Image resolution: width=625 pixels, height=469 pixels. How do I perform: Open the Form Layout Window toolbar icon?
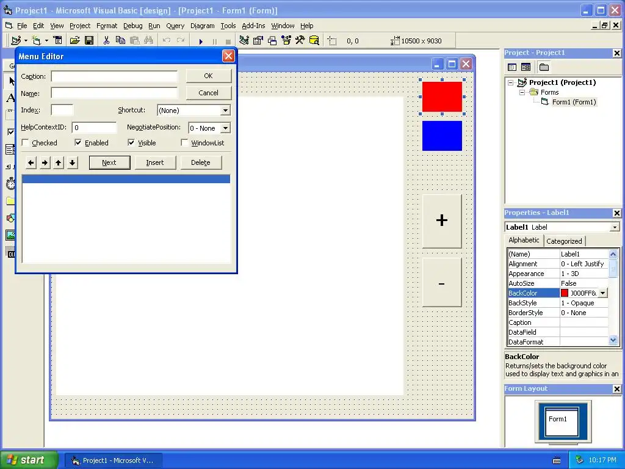click(x=272, y=41)
